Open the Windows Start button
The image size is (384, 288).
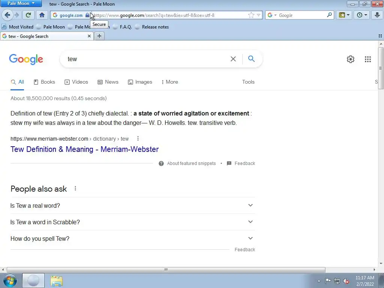pyautogui.click(x=10, y=280)
